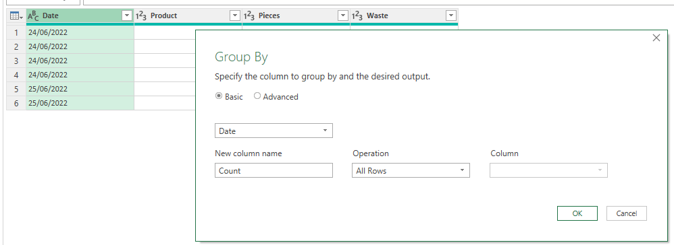Click the 123 data type icon of Pieces column
The image size is (674, 245).
coord(249,16)
